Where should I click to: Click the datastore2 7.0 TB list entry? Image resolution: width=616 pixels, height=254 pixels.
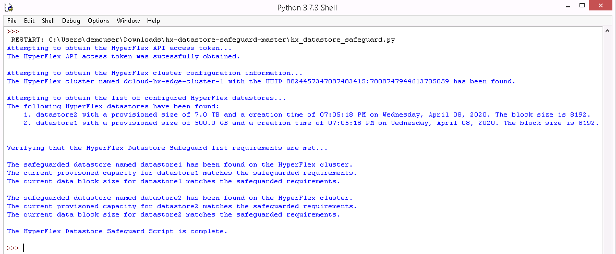point(307,115)
